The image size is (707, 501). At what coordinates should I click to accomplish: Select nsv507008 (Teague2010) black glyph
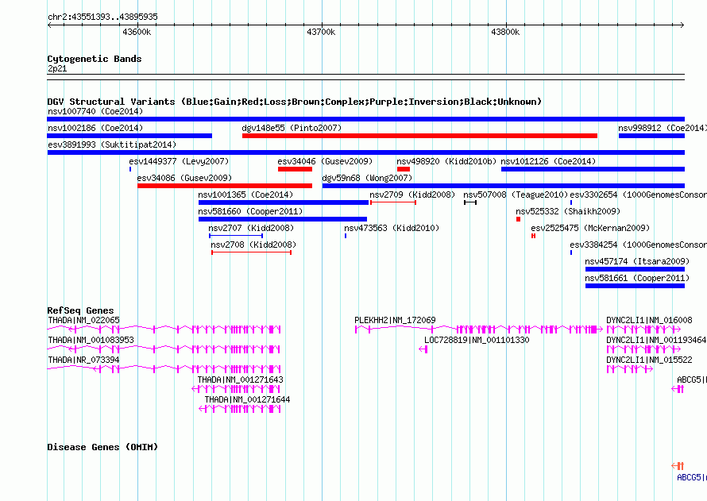click(470, 202)
